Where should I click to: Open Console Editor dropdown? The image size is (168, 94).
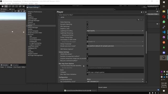click(x=24, y=67)
